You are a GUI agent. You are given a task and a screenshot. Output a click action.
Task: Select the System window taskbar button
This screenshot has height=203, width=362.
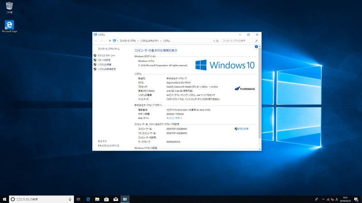[x=125, y=199]
